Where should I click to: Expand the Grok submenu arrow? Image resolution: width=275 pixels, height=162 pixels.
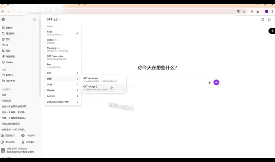pyautogui.click(x=78, y=85)
